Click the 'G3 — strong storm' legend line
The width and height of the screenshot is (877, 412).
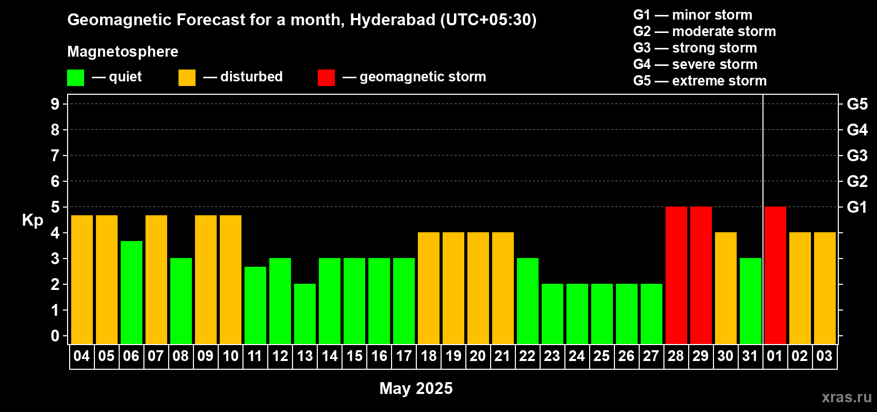pyautogui.click(x=695, y=48)
